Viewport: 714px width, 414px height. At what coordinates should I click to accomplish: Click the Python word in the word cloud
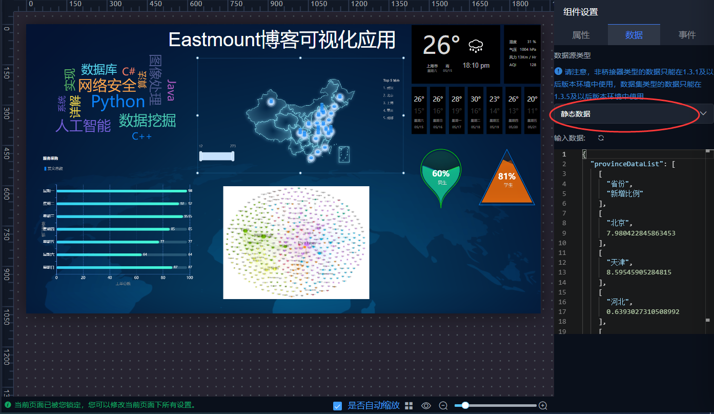118,102
